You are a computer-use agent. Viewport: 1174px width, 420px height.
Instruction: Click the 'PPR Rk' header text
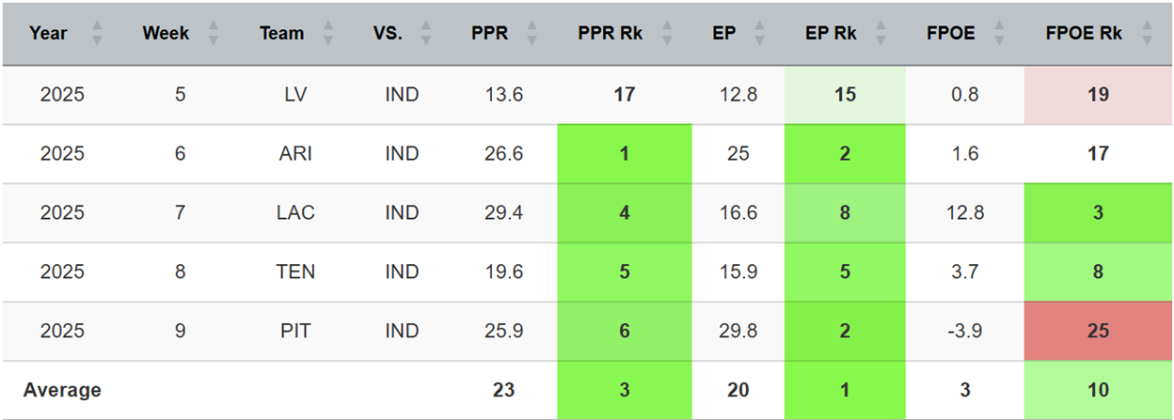pyautogui.click(x=609, y=34)
